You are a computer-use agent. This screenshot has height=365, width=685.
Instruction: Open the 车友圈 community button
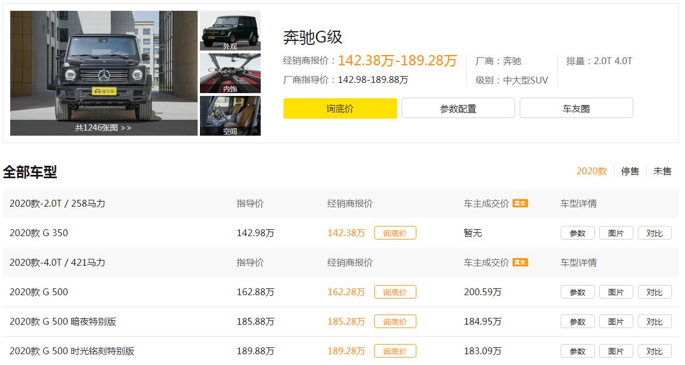(576, 108)
